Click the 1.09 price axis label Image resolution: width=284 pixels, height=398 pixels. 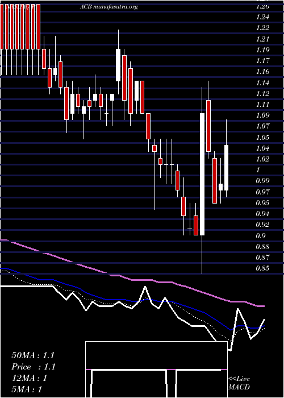pyautogui.click(x=262, y=115)
